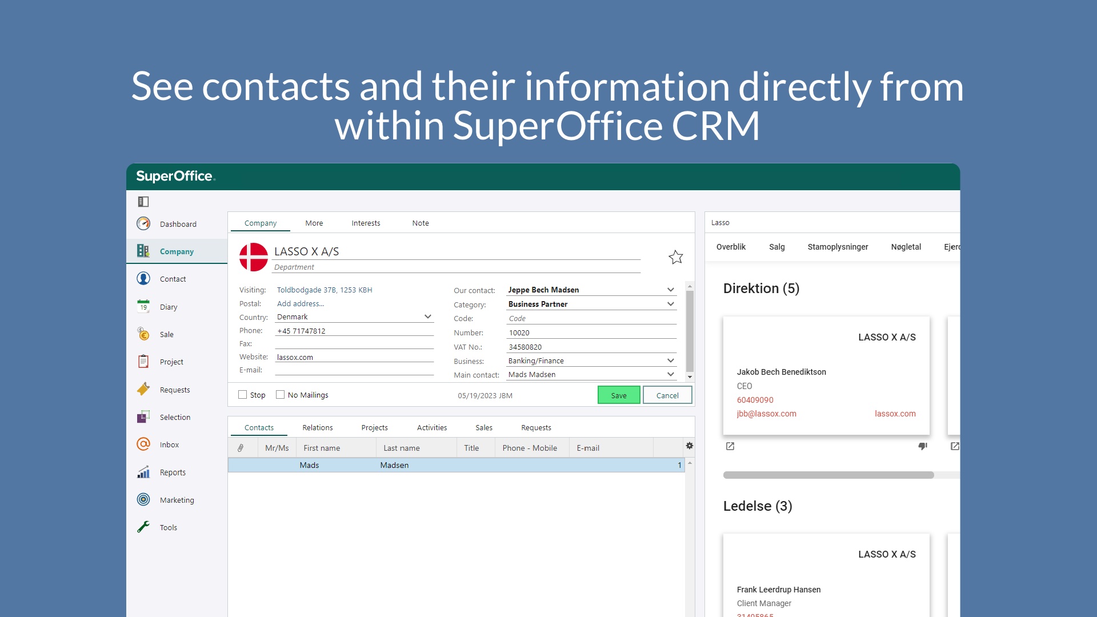Click the Cancel button
This screenshot has width=1097, height=617.
point(667,395)
